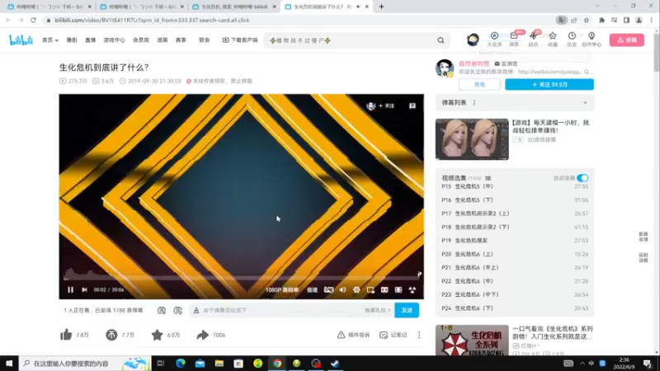Play episode P16 生化危机5 (下)
The width and height of the screenshot is (660, 371).
(x=515, y=200)
